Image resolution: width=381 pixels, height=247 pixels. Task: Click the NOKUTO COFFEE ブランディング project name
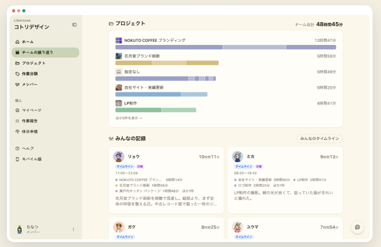(155, 41)
